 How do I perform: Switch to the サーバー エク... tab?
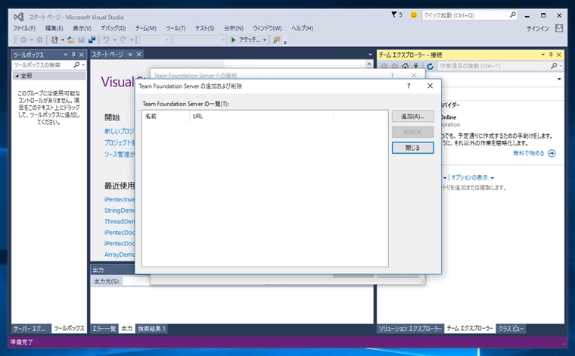pos(30,329)
